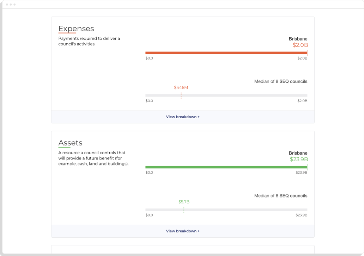This screenshot has width=364, height=256.
Task: Click the first window control dot
Action: [7, 5]
